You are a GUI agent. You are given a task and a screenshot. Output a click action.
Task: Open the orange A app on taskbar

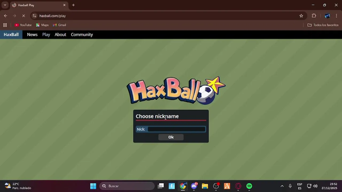[227, 186]
